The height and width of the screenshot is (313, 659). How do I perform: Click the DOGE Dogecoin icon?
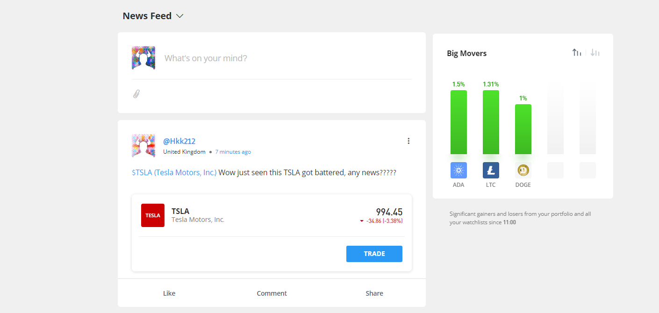click(523, 171)
